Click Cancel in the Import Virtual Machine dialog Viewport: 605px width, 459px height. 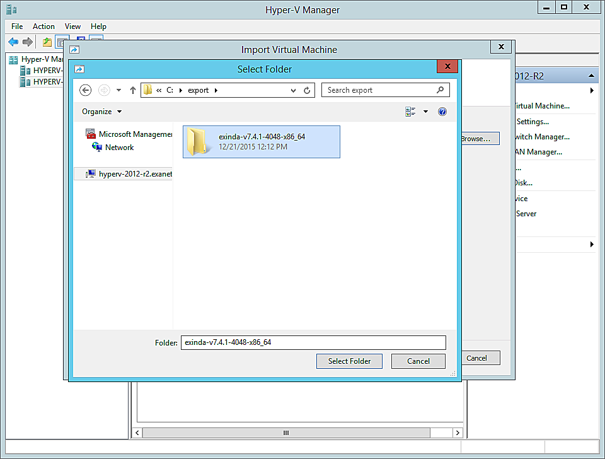[481, 358]
